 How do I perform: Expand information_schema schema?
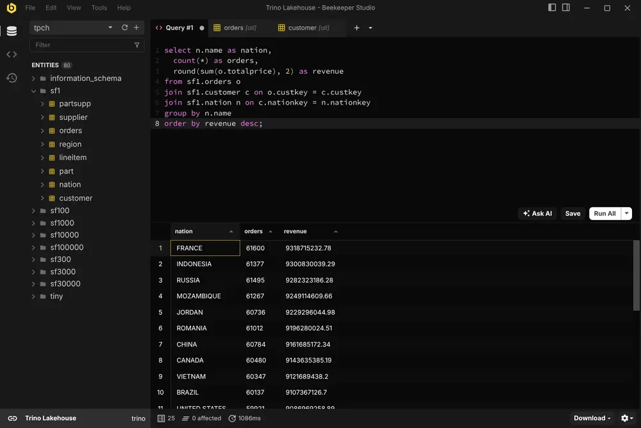[33, 78]
